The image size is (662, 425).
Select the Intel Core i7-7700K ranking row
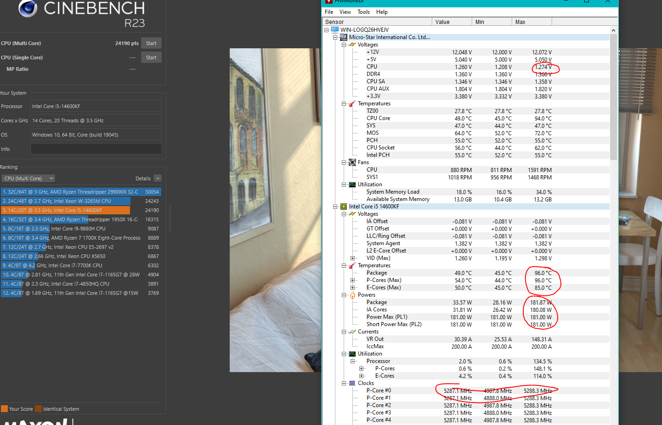tap(81, 265)
